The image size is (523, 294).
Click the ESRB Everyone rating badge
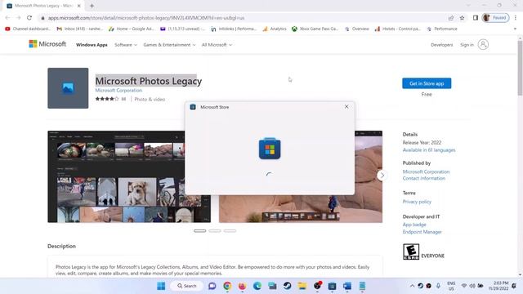click(411, 252)
